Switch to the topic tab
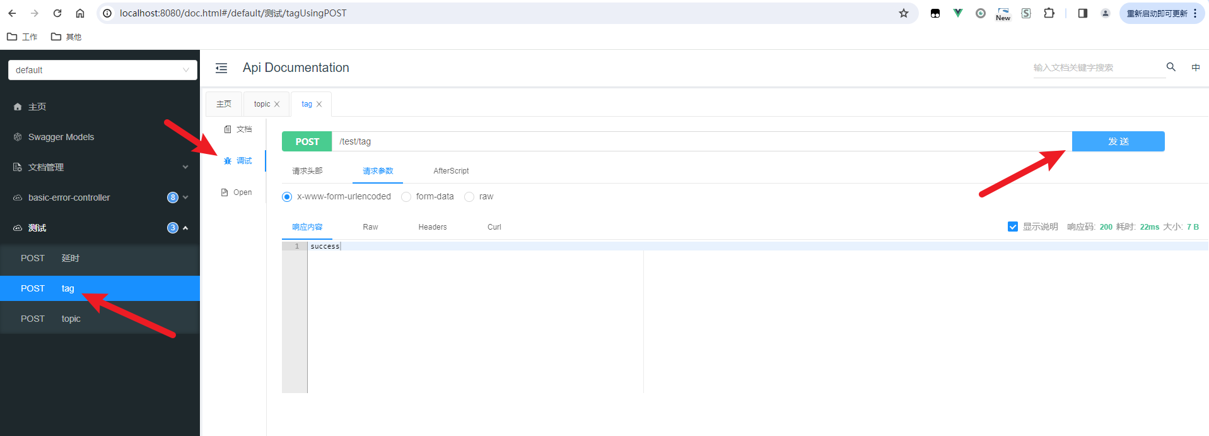Image resolution: width=1209 pixels, height=436 pixels. 262,104
